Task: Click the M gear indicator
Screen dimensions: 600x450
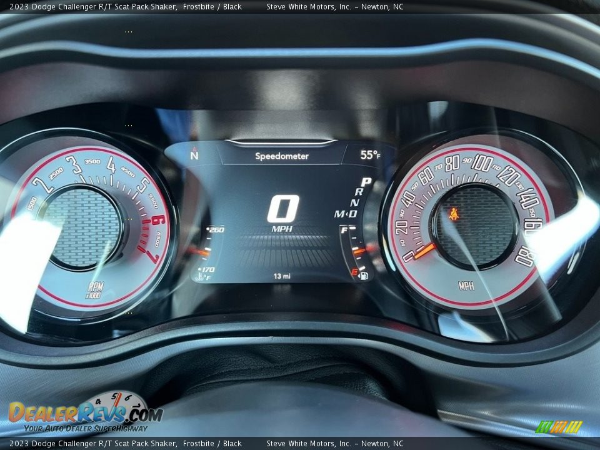Action: point(339,214)
